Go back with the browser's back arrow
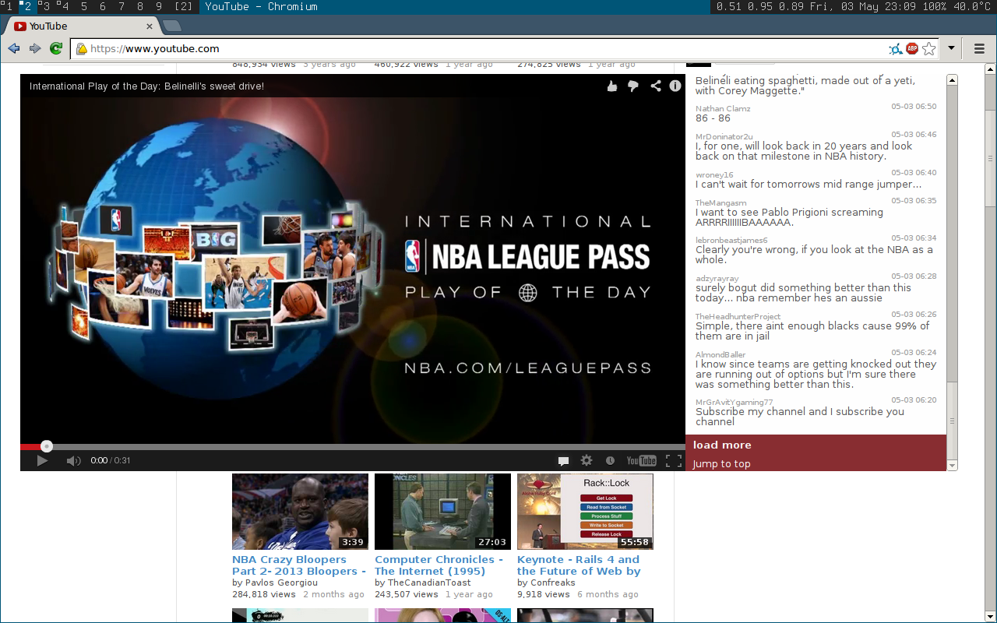This screenshot has height=623, width=997. (14, 48)
